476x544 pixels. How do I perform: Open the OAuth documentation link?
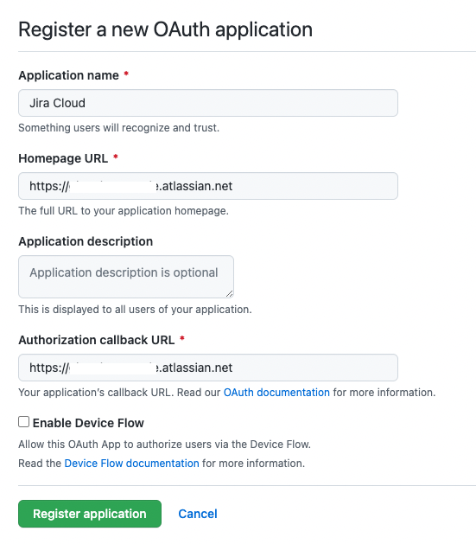276,393
